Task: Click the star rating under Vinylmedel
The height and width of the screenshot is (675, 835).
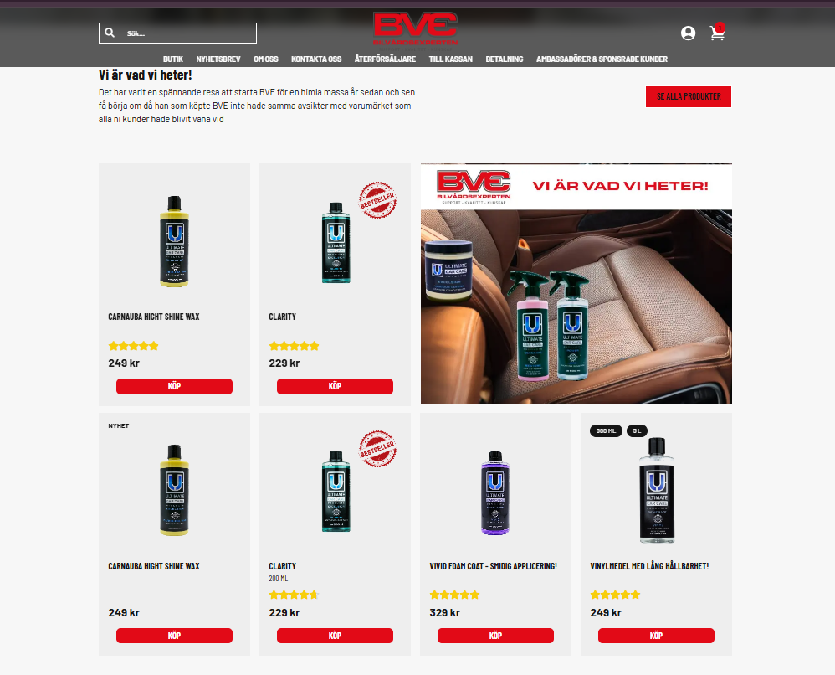Action: pos(615,595)
